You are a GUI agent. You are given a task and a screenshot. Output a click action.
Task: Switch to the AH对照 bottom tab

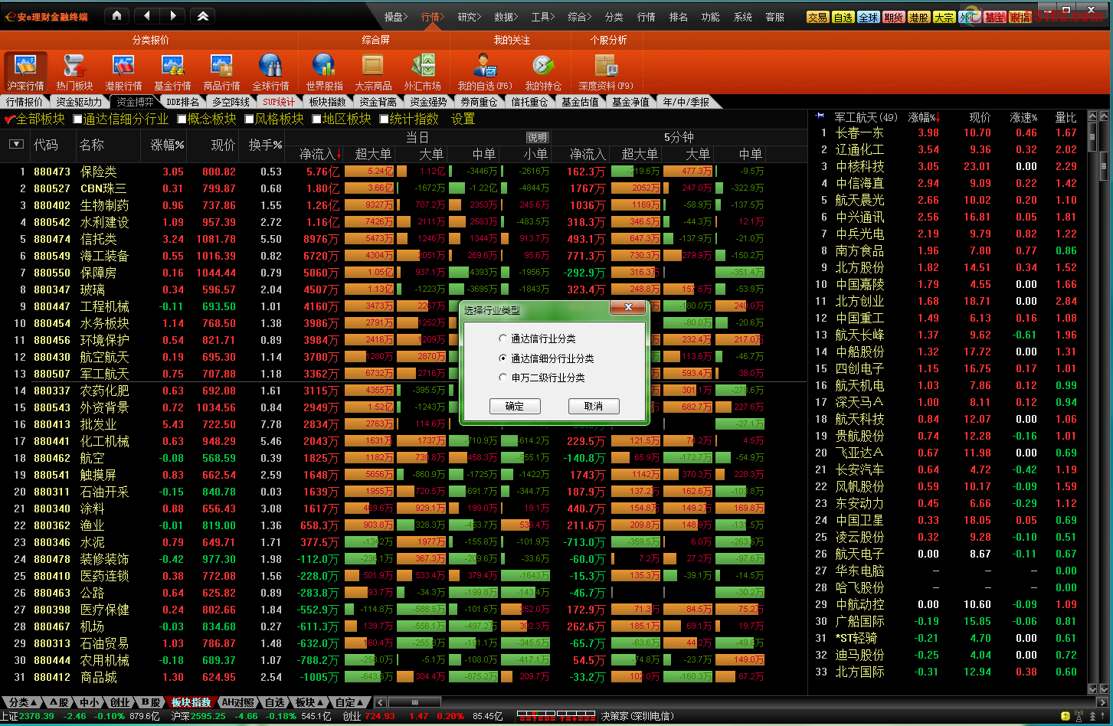pos(237,702)
